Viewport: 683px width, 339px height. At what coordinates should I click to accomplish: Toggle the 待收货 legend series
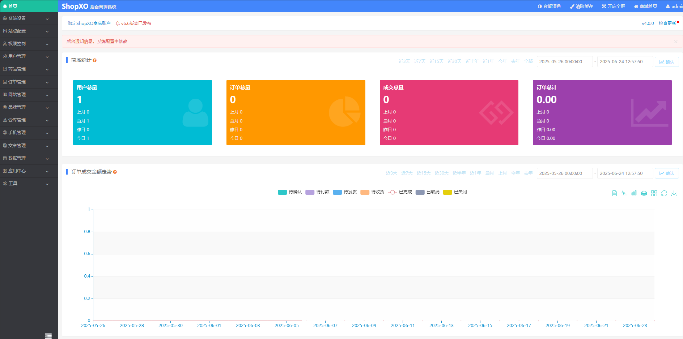[372, 192]
